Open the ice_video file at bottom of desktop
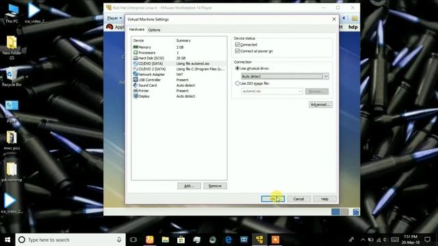This screenshot has width=438, height=246. (x=11, y=203)
